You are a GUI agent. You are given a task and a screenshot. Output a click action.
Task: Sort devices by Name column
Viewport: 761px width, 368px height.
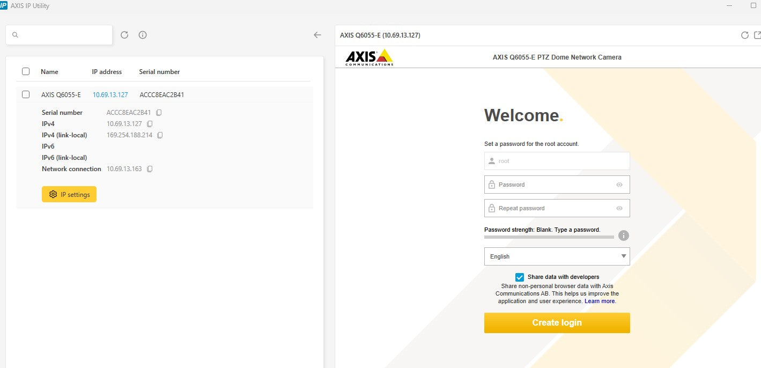(49, 72)
